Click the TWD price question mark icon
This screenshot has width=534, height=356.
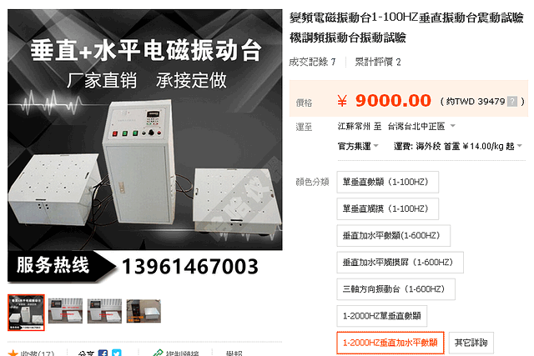(x=512, y=102)
